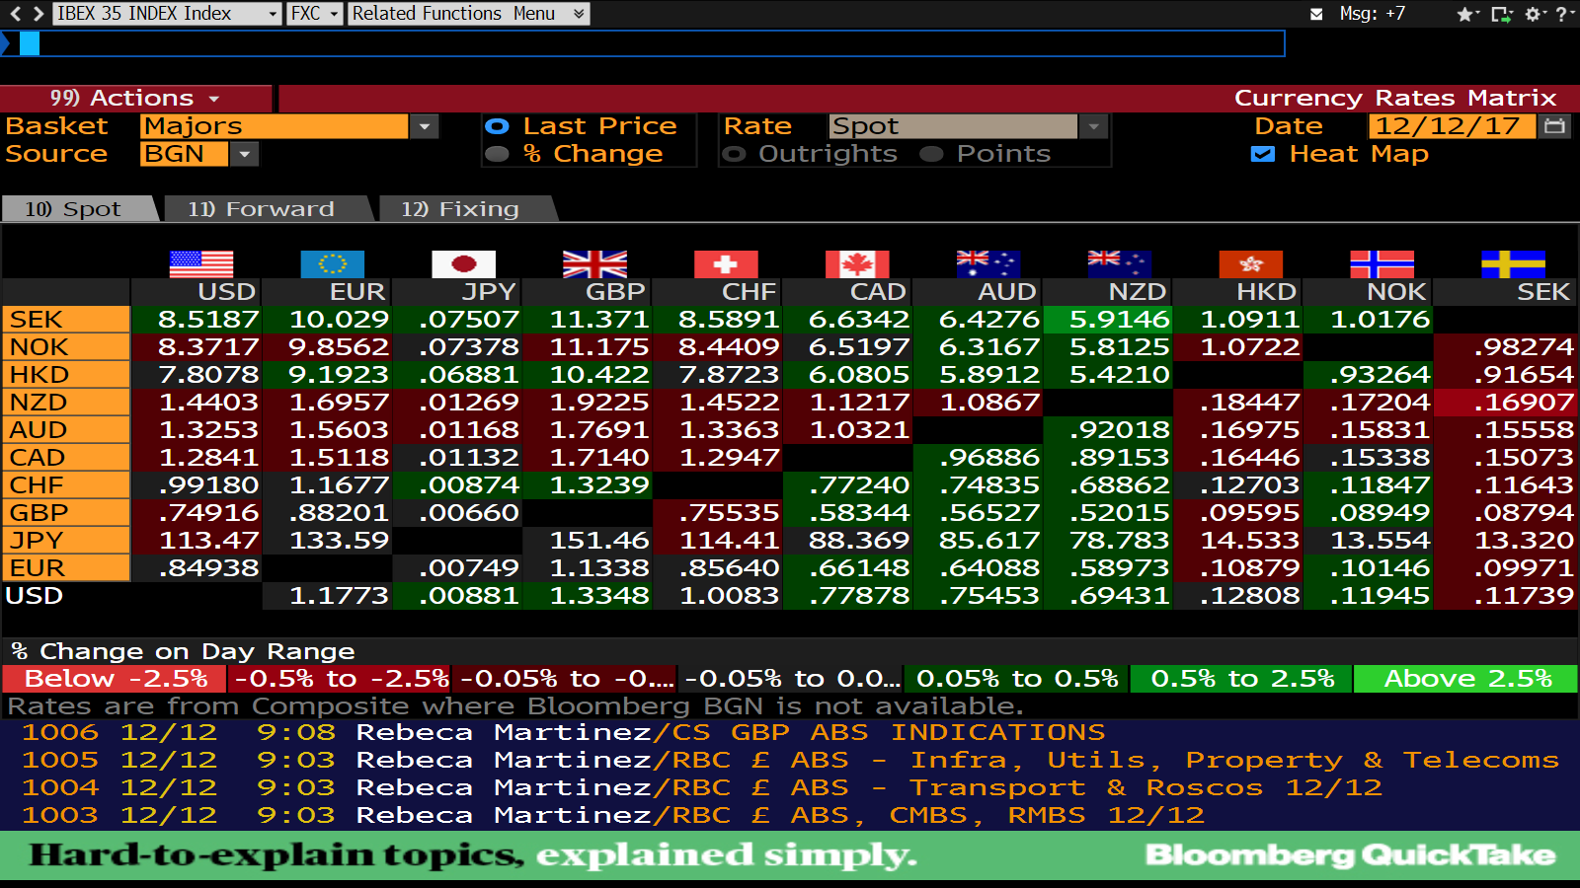Open the Rate Spot dropdown arrow
The image size is (1580, 888).
(x=1093, y=126)
